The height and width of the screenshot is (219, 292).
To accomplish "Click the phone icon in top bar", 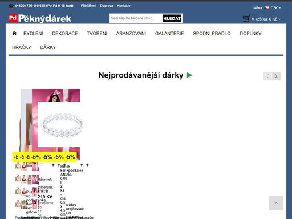I will pyautogui.click(x=11, y=6).
